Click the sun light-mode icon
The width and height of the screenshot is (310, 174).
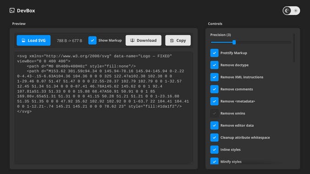tap(296, 11)
